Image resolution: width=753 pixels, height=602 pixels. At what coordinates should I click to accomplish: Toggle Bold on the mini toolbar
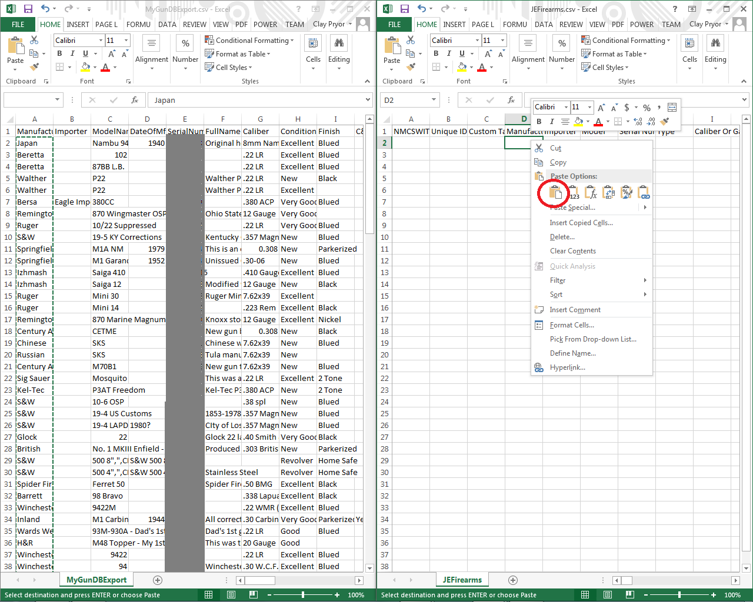(539, 121)
